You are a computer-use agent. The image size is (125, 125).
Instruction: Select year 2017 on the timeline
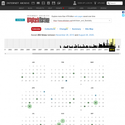[100, 50]
